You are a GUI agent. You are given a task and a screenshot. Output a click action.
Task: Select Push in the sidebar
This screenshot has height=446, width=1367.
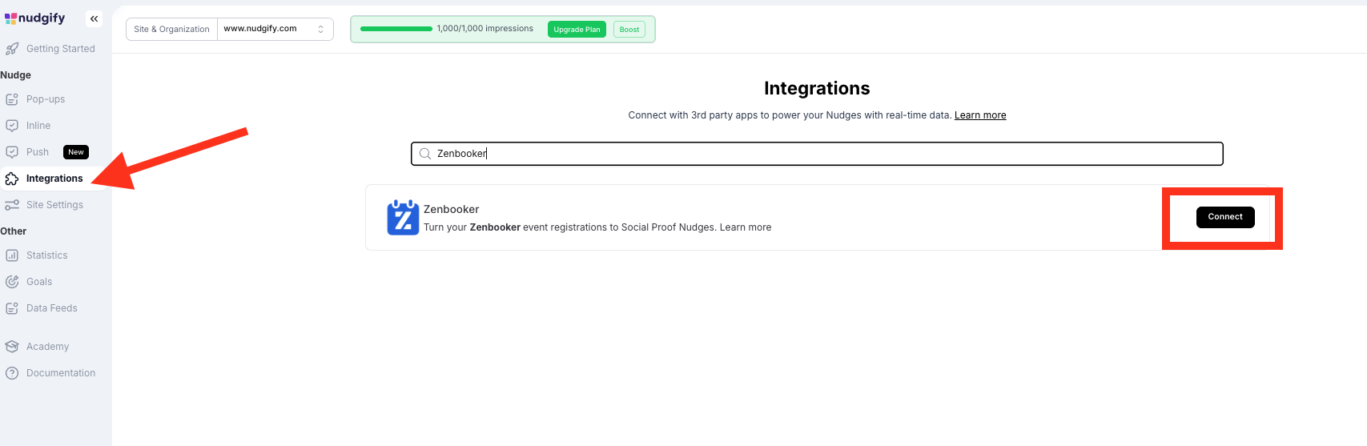point(38,152)
